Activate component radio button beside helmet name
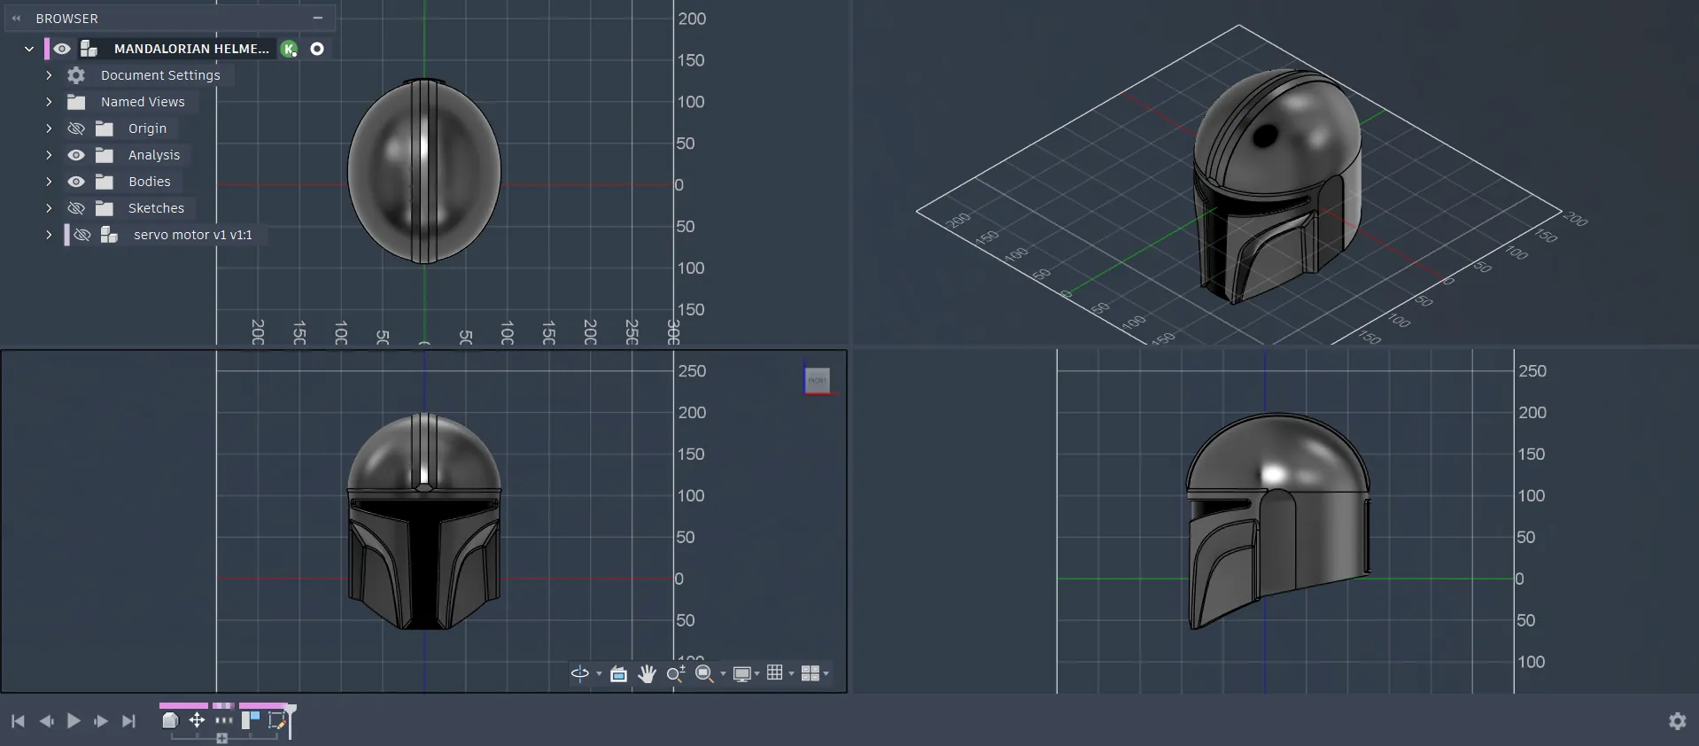 click(x=317, y=49)
